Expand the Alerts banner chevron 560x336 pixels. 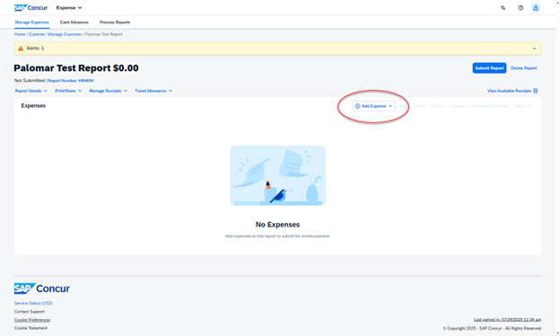pos(534,49)
